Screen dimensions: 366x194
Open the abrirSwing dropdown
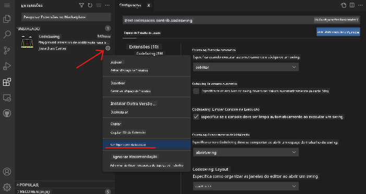coord(246,152)
